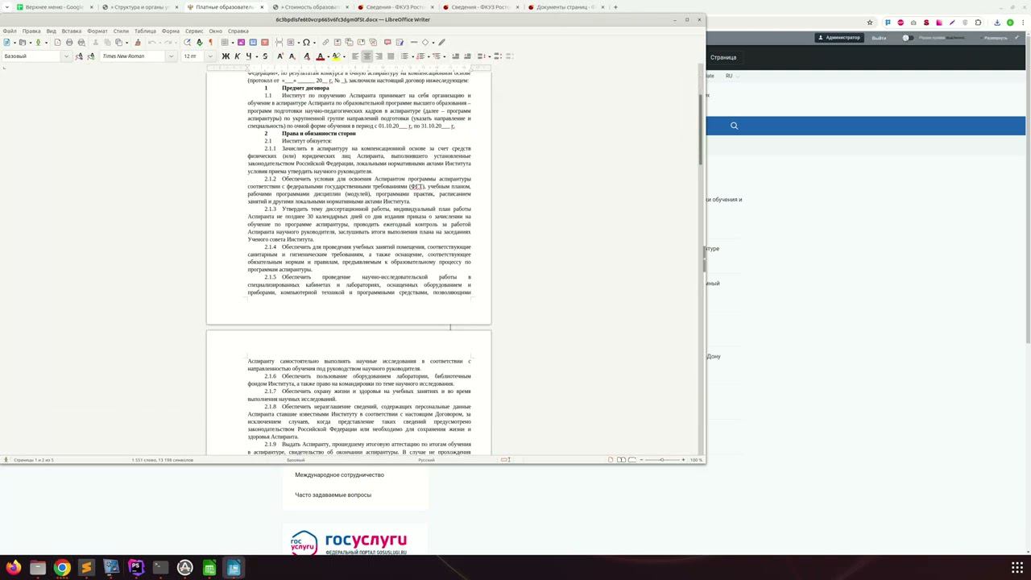Click the Русский language status field
This screenshot has height=580, width=1031.
click(x=426, y=459)
